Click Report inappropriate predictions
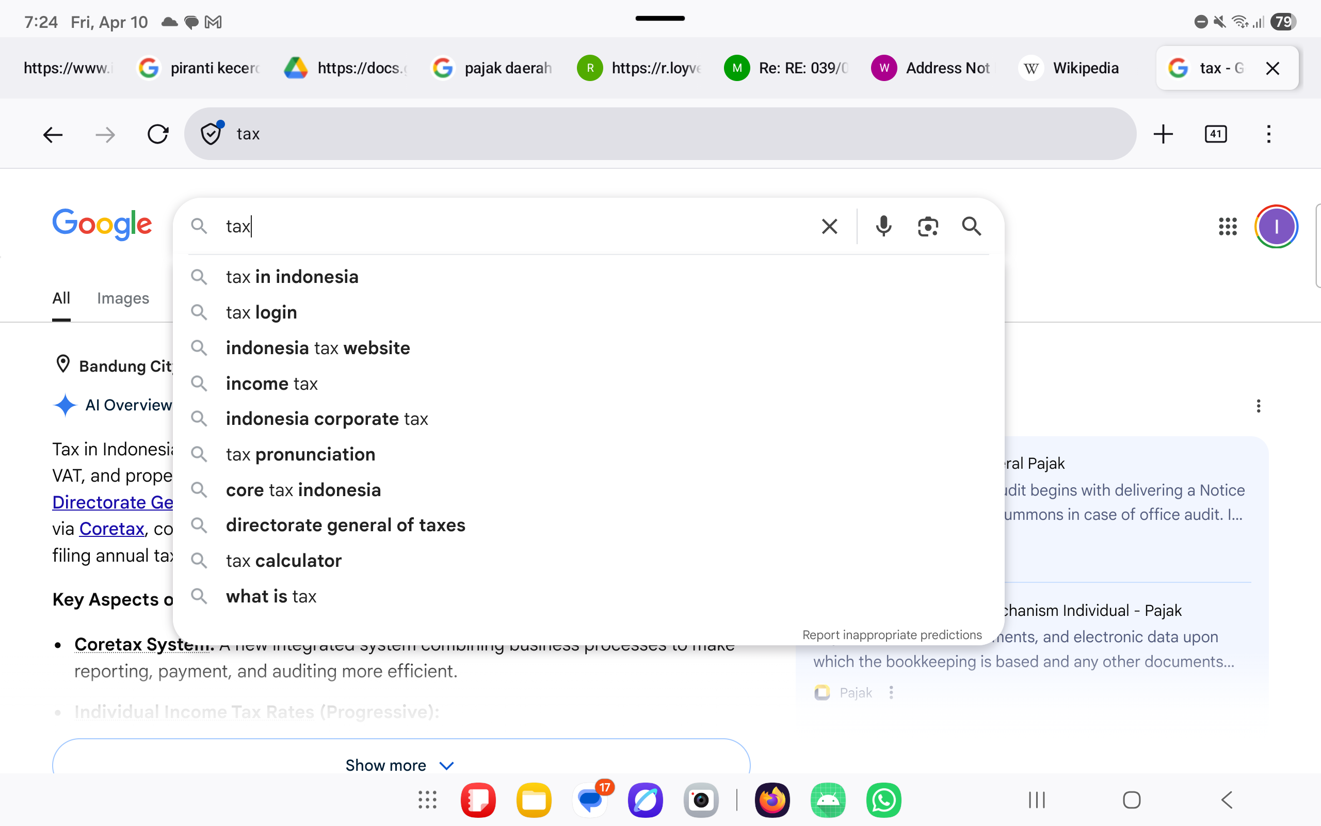 [892, 634]
